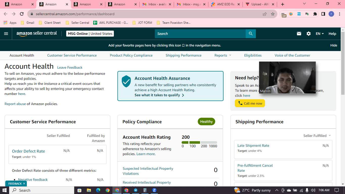Bookmark this page with the star icon
This screenshot has width=345, height=194.
(x=273, y=14)
